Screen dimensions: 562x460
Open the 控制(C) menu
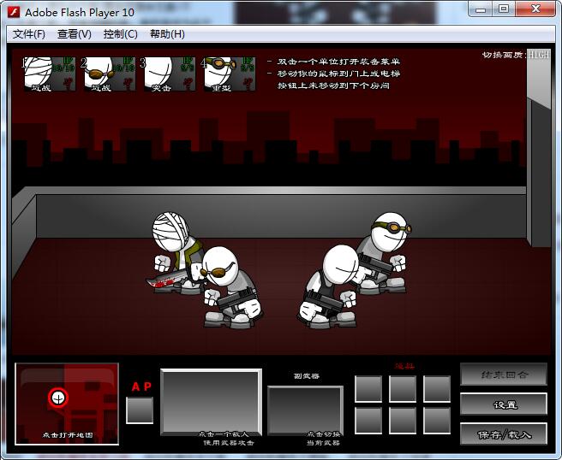point(120,34)
